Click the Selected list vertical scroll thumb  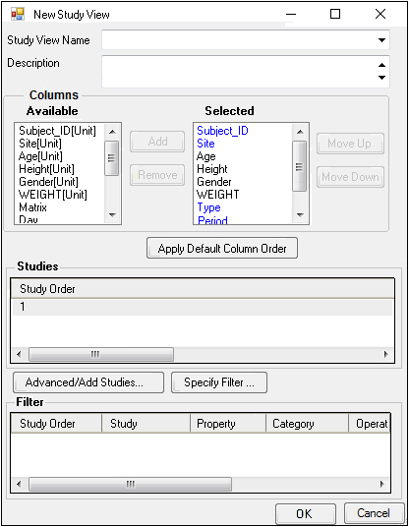pyautogui.click(x=300, y=166)
